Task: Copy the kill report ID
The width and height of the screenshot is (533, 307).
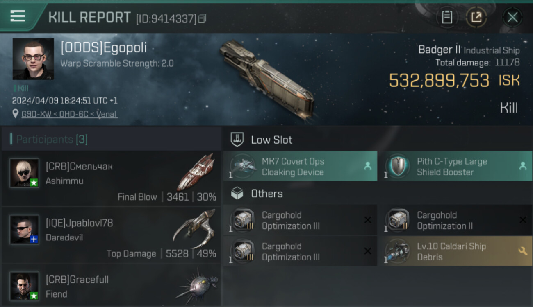Action: pos(202,18)
